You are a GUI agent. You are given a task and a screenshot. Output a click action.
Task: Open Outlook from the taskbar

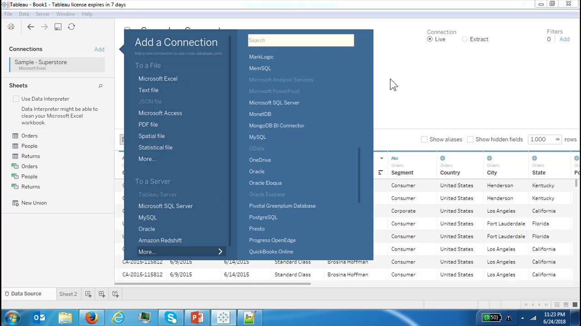point(39,318)
